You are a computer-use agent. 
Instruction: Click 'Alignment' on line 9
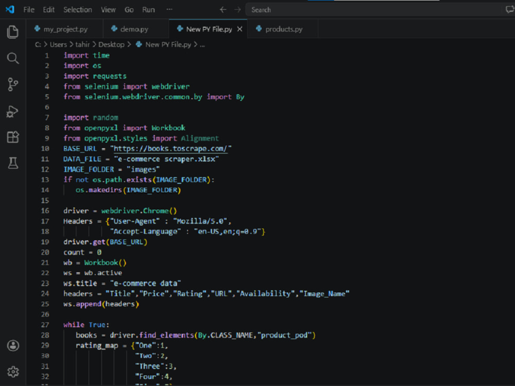[200, 138]
